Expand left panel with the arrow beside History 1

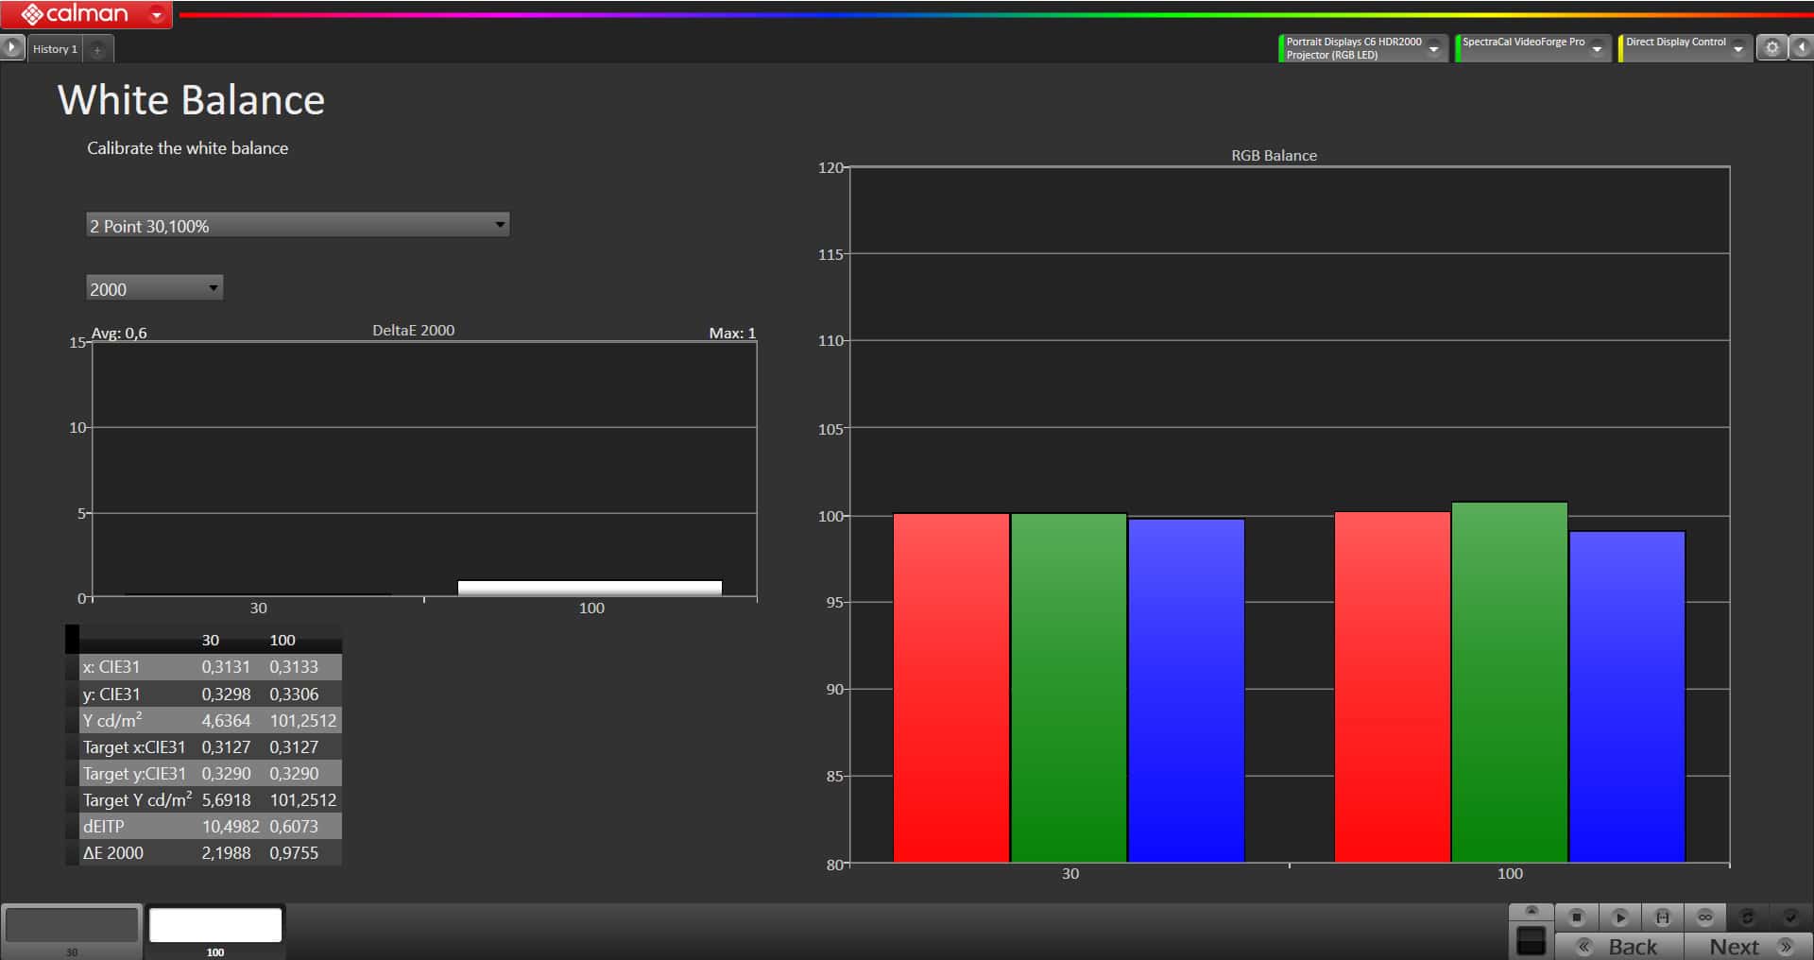(11, 47)
